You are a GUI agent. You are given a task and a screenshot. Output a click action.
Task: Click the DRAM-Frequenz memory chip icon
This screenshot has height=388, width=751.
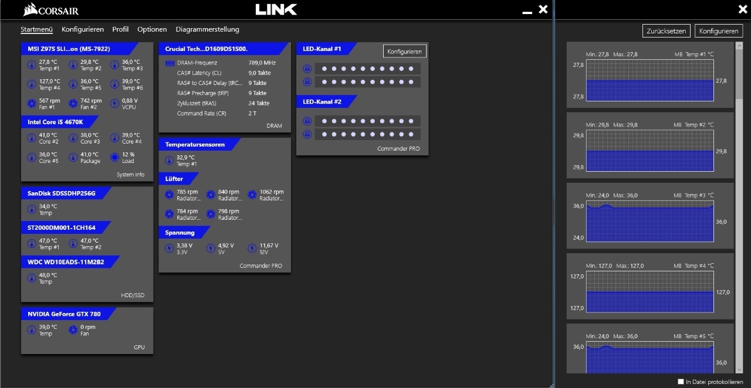pyautogui.click(x=170, y=63)
